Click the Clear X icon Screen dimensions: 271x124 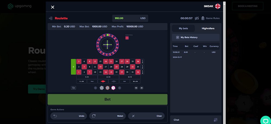click(x=133, y=116)
